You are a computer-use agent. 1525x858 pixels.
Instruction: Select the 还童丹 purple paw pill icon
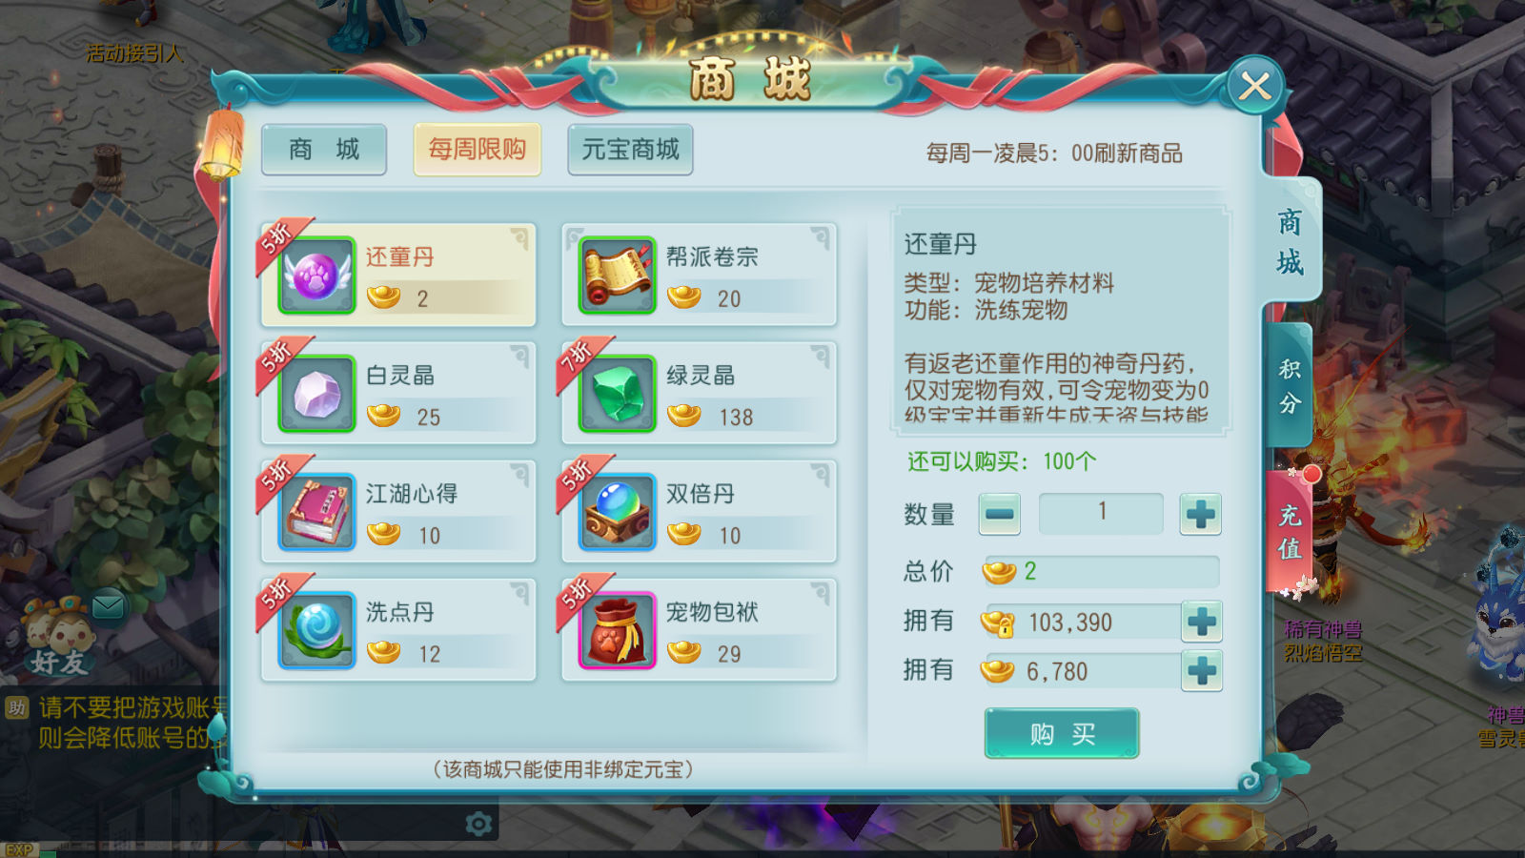[x=316, y=276]
